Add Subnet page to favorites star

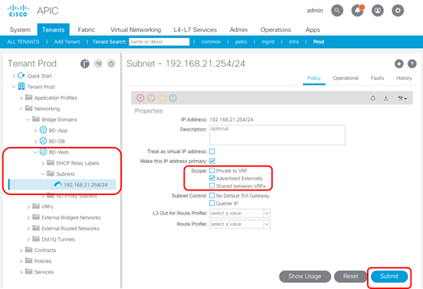399,64
